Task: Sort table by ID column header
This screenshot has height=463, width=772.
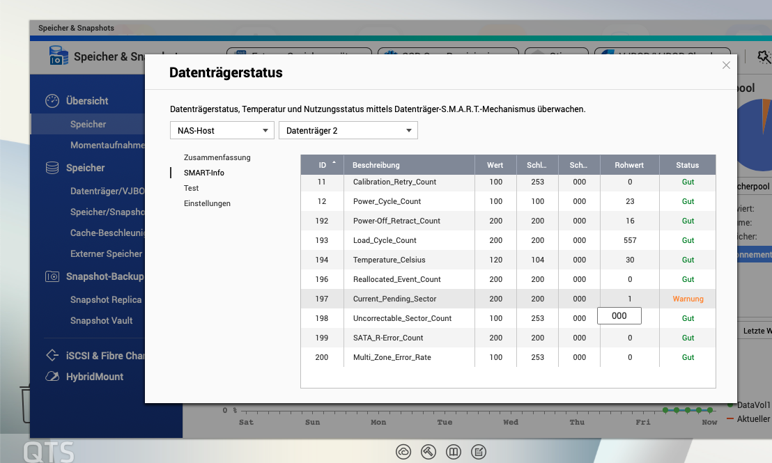Action: pyautogui.click(x=323, y=165)
